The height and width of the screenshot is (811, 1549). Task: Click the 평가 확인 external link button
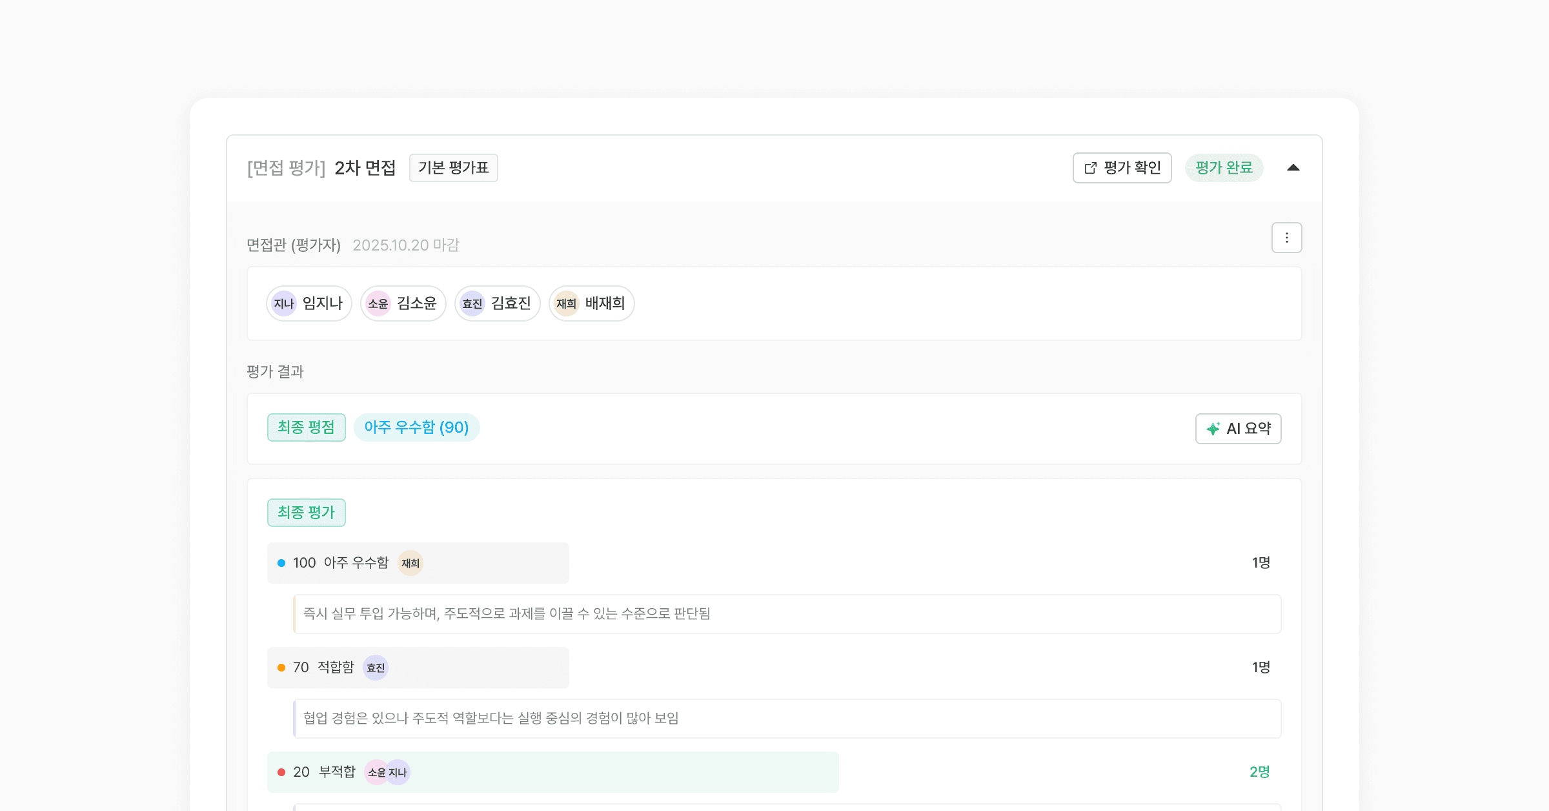(x=1122, y=168)
